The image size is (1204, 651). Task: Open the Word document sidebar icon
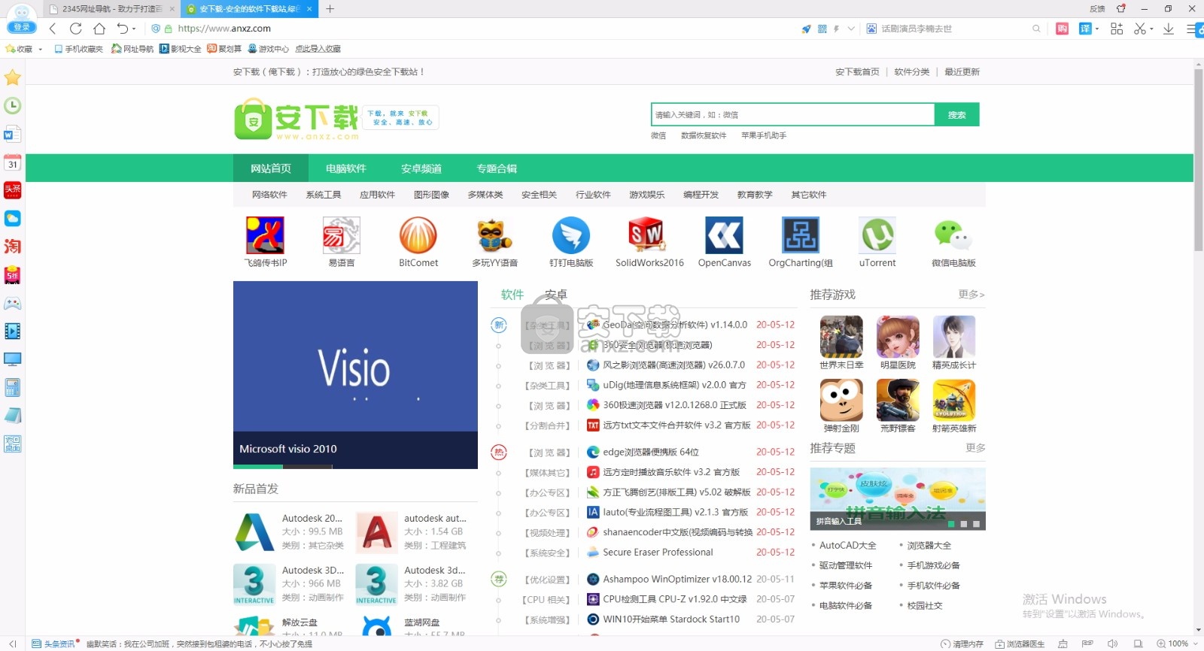click(12, 135)
